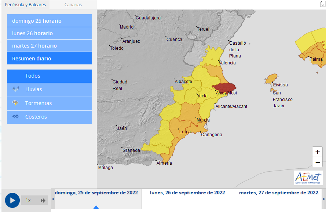Zoom out the map with minus button
This screenshot has height=213, width=326.
(317, 162)
